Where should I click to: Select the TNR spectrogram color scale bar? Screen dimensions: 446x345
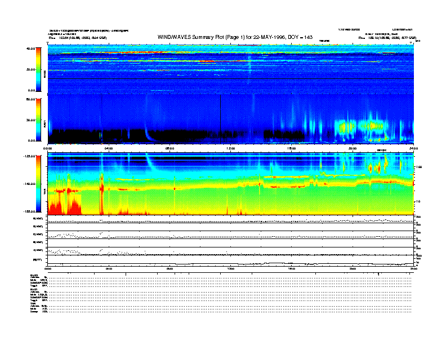(x=39, y=184)
